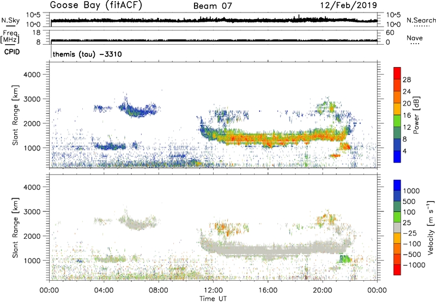The height and width of the screenshot is (302, 436).
Task: Click the '28' power colorbar value
Action: coord(407,80)
